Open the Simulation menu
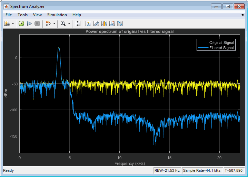 click(x=57, y=15)
